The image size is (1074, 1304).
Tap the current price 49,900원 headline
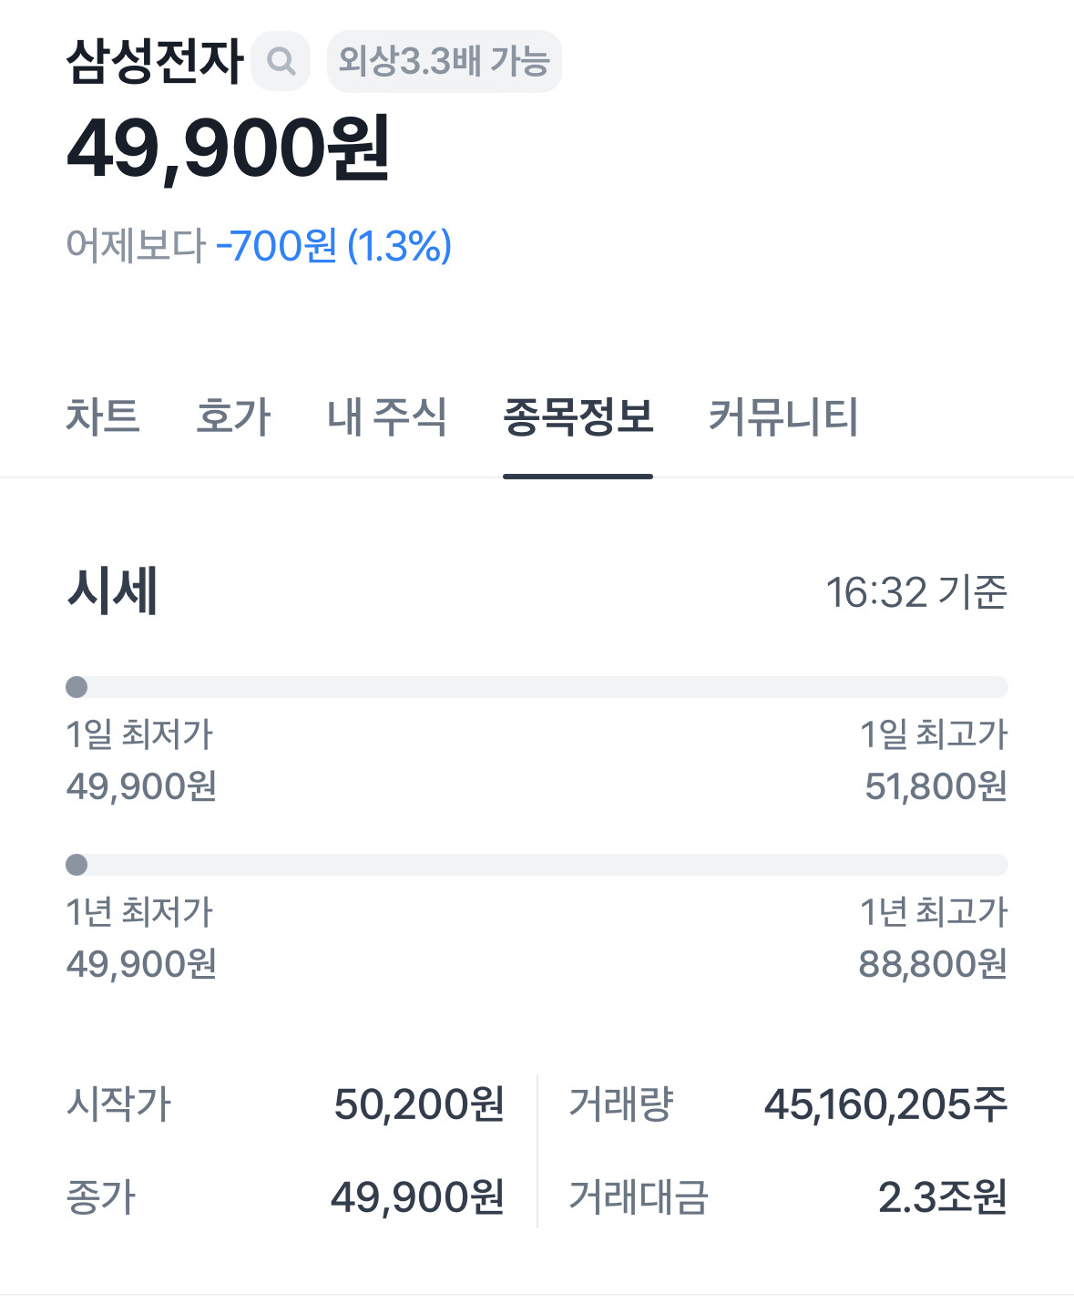(x=229, y=149)
